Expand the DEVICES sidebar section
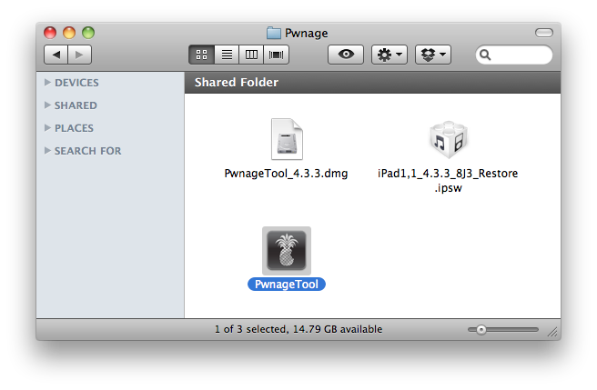This screenshot has width=597, height=390. click(47, 83)
